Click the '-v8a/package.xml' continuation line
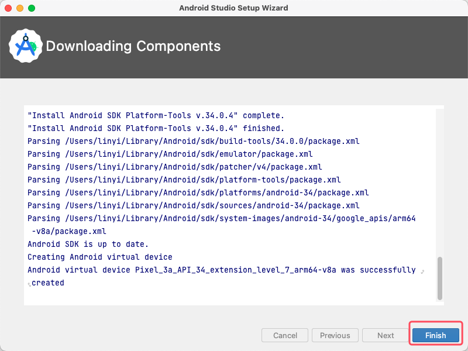The image size is (468, 351). (69, 231)
